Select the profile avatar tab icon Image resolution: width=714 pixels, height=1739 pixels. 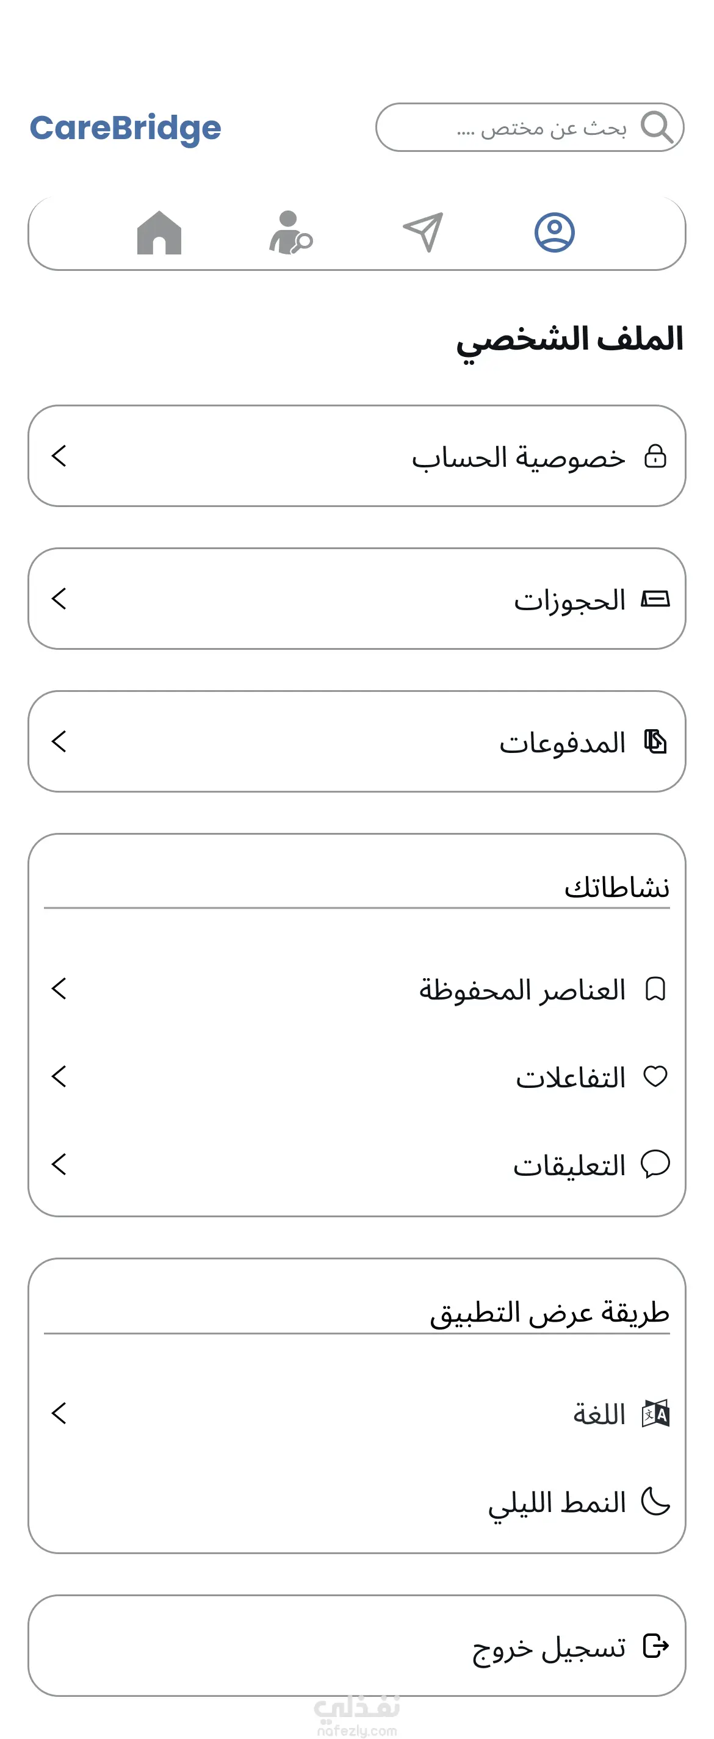point(555,232)
